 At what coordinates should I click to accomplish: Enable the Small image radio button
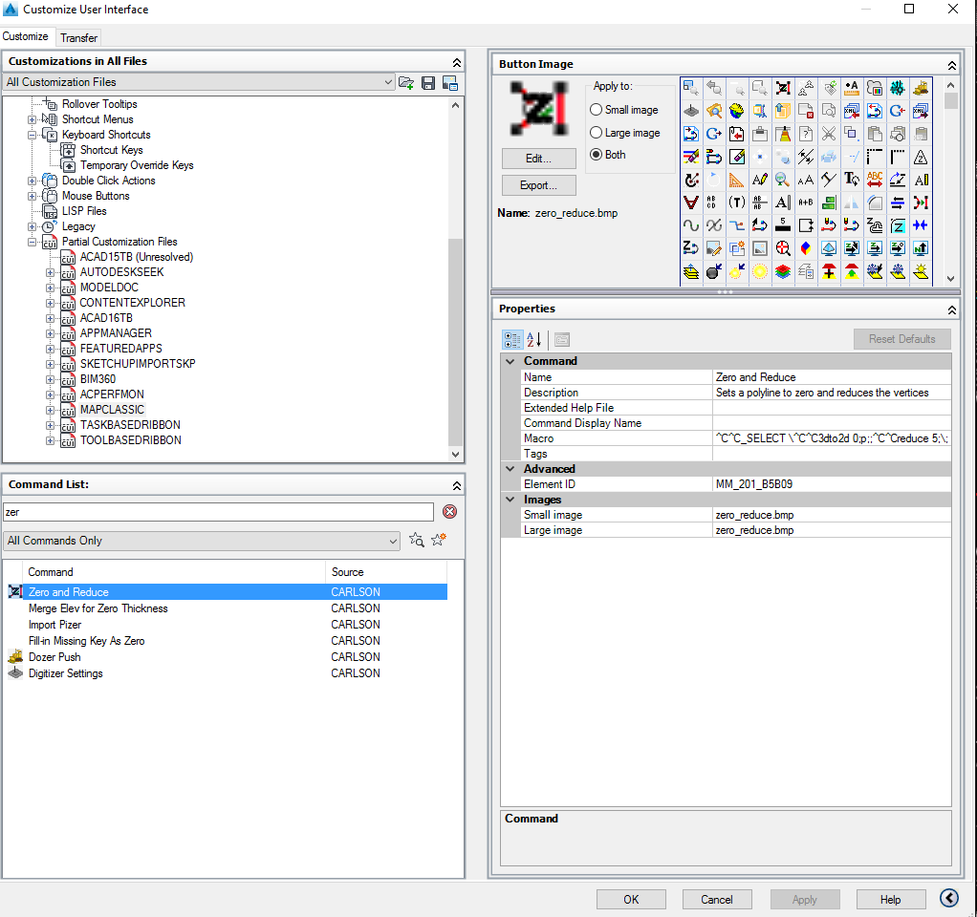(596, 109)
